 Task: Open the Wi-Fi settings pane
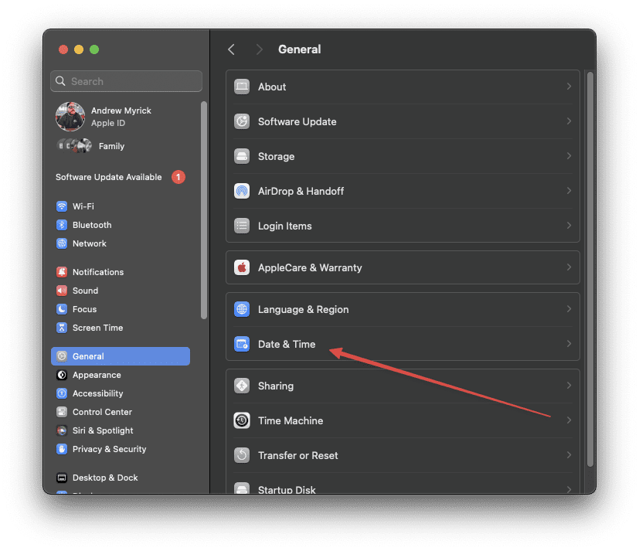[x=121, y=206]
